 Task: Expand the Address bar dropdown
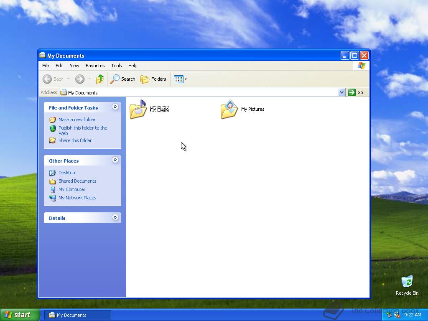[x=341, y=92]
